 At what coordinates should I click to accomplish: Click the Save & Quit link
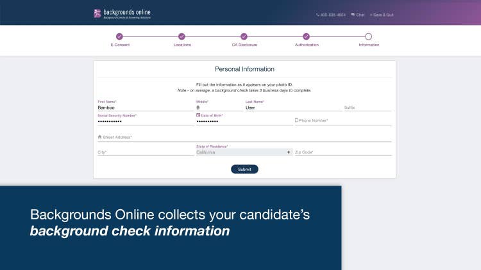click(382, 15)
